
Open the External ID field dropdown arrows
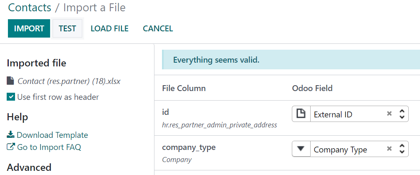(402, 114)
